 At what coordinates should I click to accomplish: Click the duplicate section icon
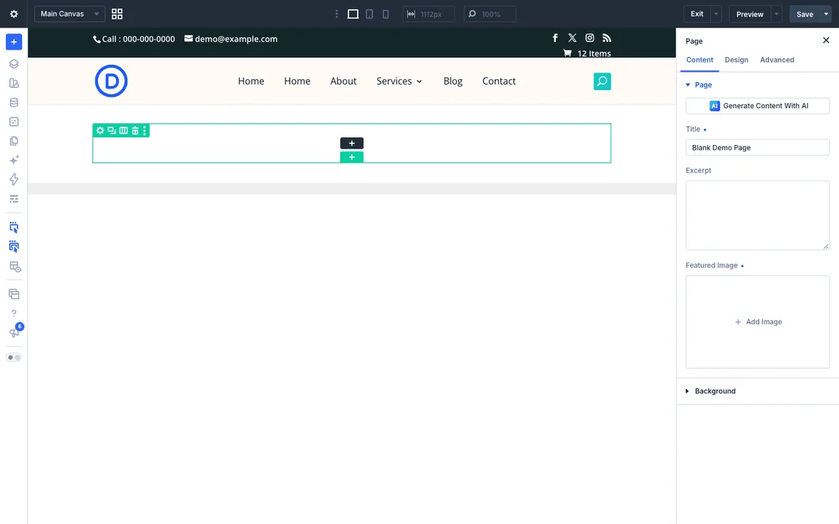click(x=111, y=130)
